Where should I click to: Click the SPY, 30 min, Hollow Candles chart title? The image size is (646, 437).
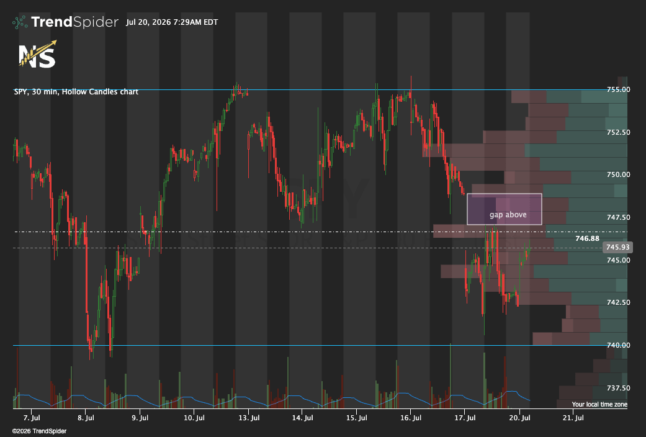(x=76, y=91)
